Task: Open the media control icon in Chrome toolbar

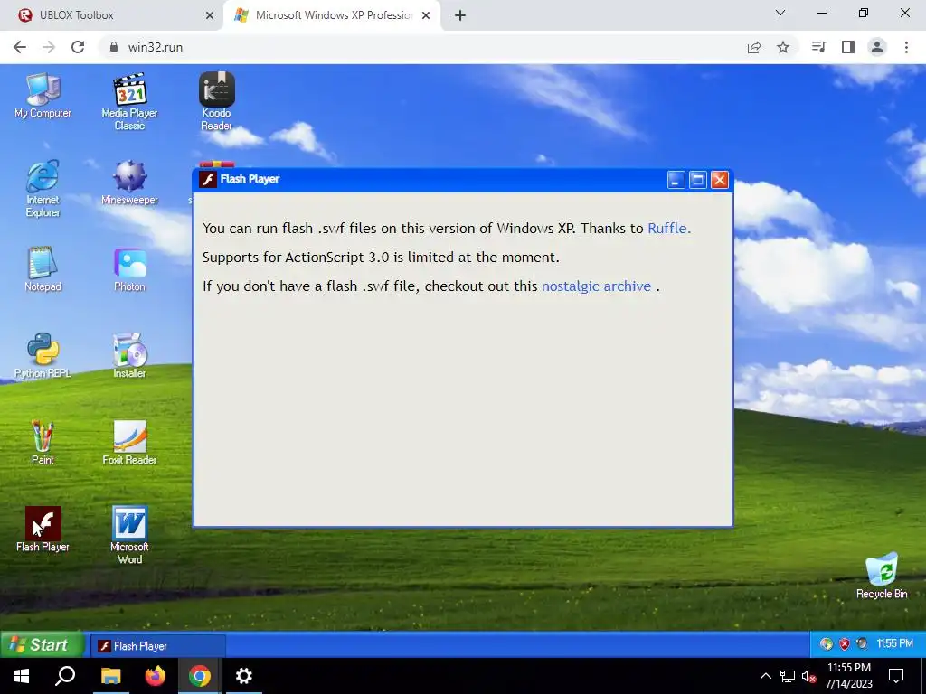Action: (819, 47)
